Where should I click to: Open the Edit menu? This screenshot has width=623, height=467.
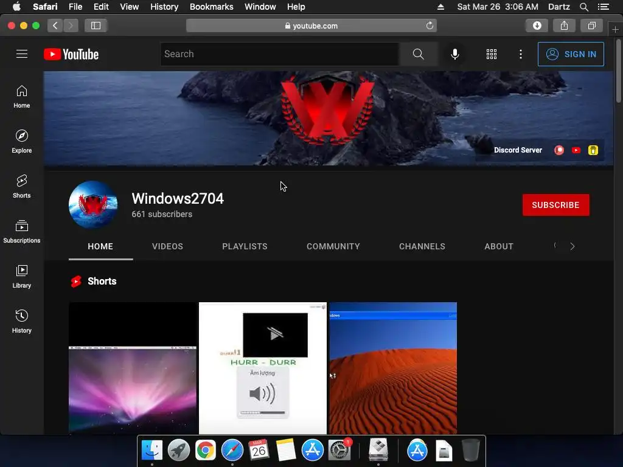click(101, 7)
